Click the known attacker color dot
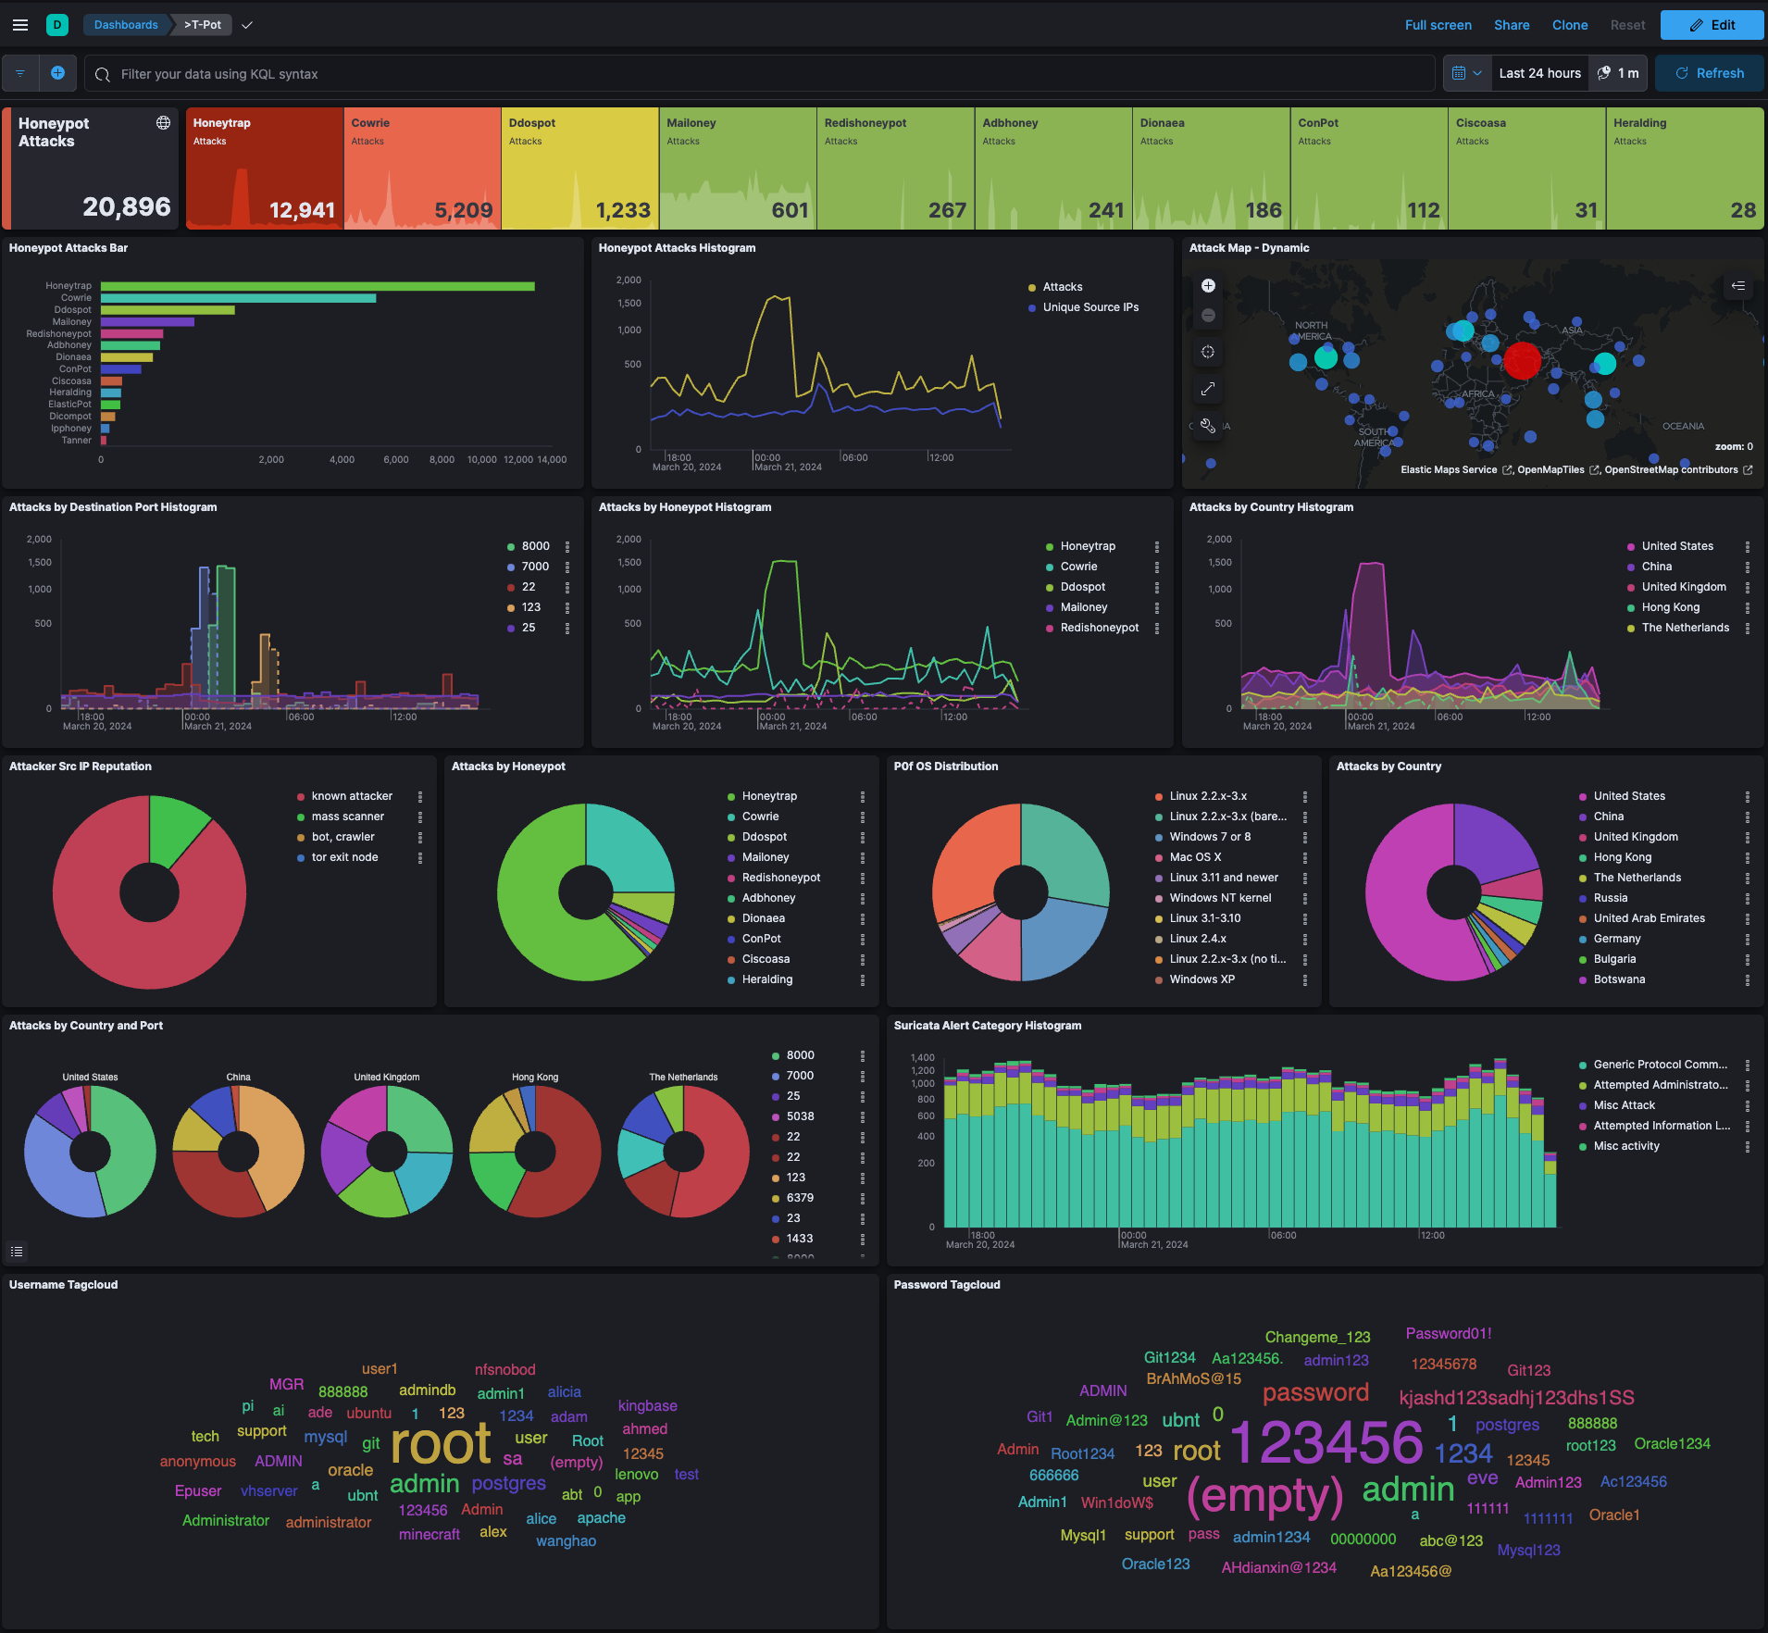This screenshot has width=1768, height=1633. (301, 796)
